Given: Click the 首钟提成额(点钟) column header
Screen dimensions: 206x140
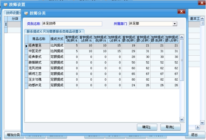Looking at the screenshot, I should pyautogui.click(x=143, y=39).
